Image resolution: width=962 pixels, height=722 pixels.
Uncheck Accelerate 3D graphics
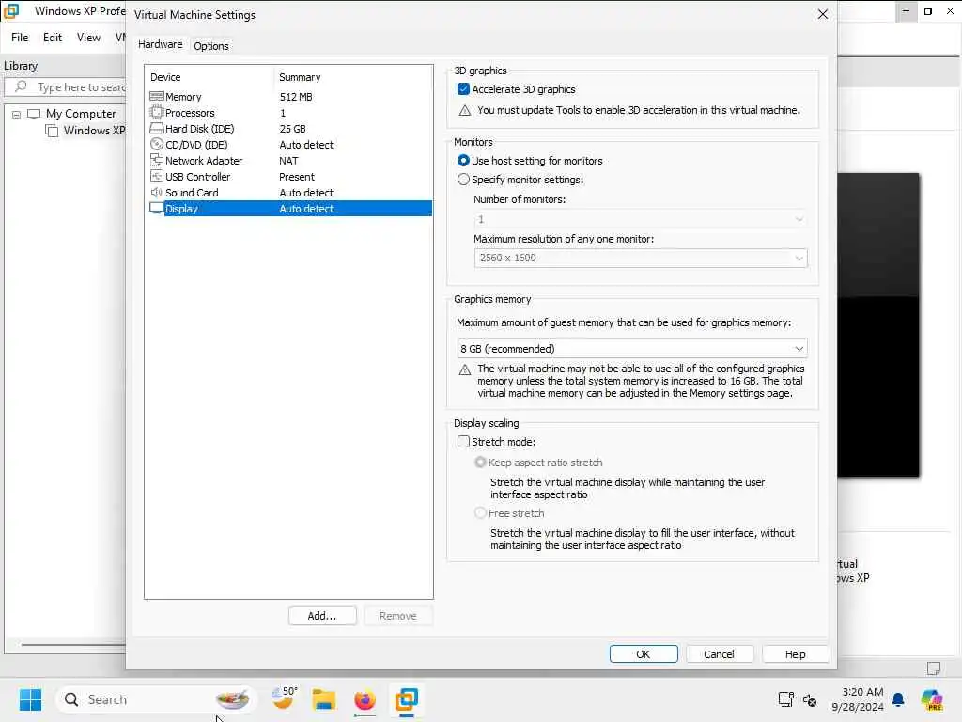464,89
